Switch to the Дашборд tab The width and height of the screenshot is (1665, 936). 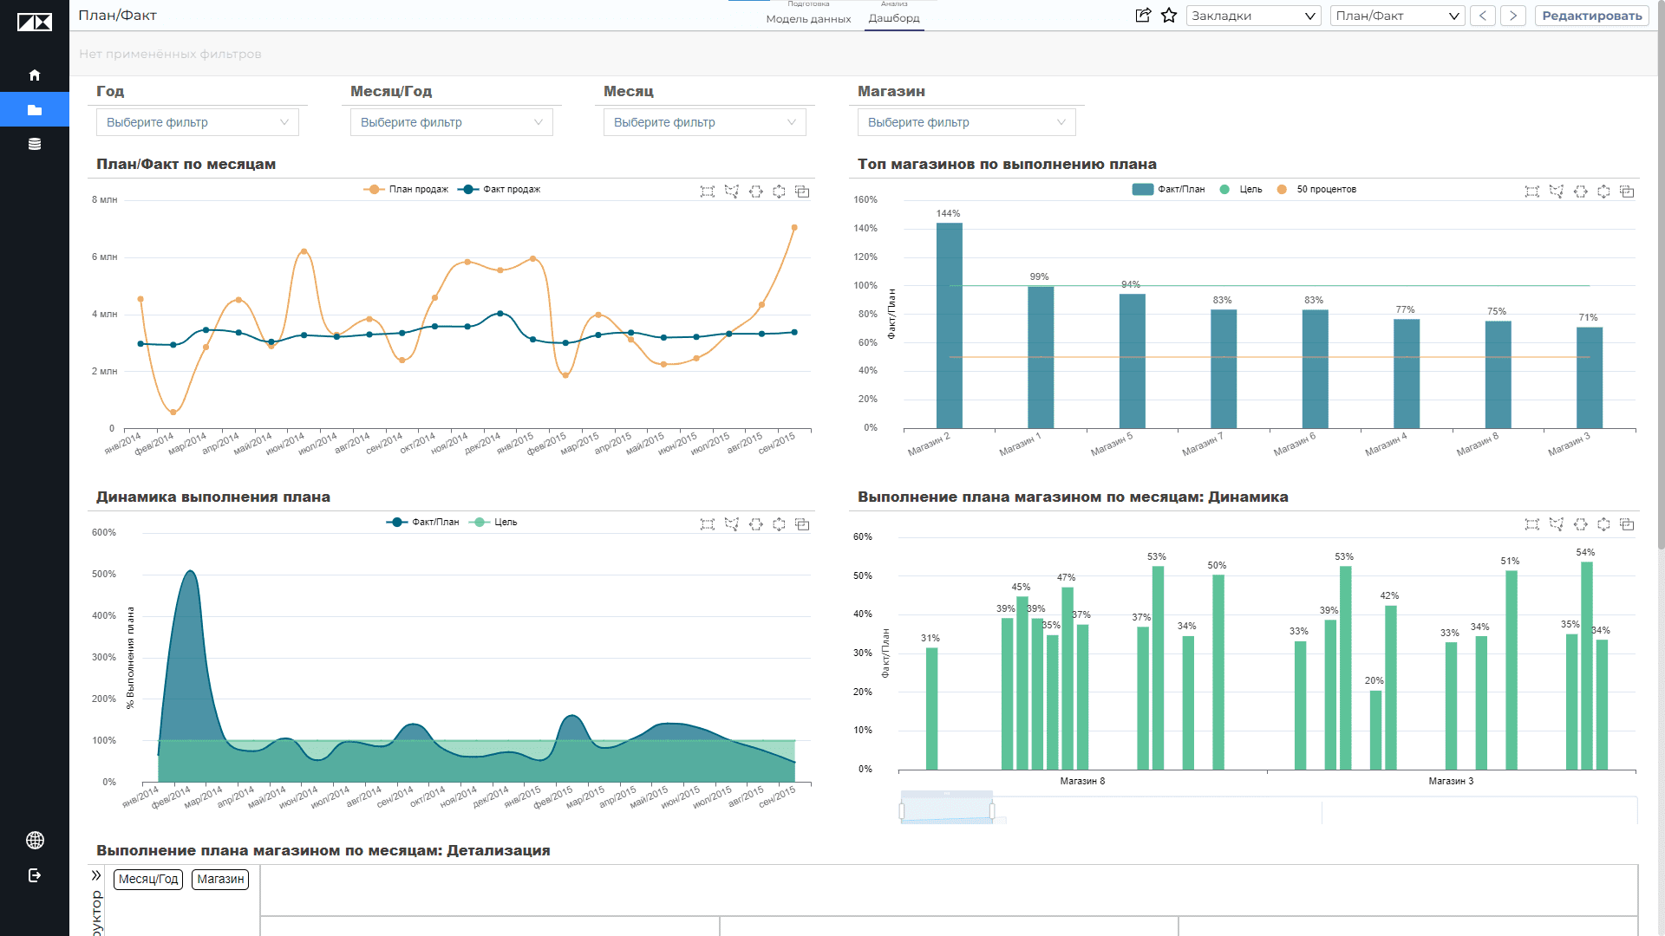[x=894, y=18]
